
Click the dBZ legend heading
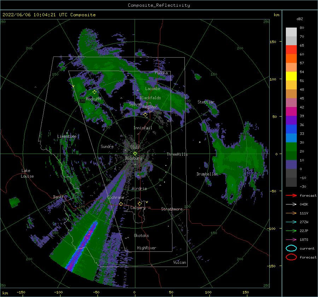pyautogui.click(x=300, y=19)
